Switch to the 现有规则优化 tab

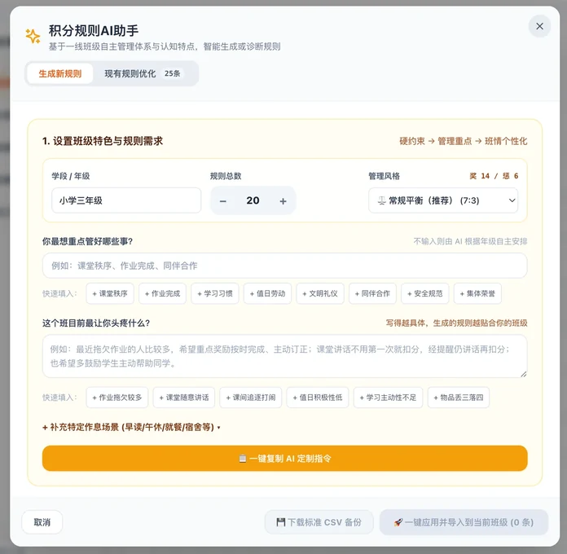[143, 74]
